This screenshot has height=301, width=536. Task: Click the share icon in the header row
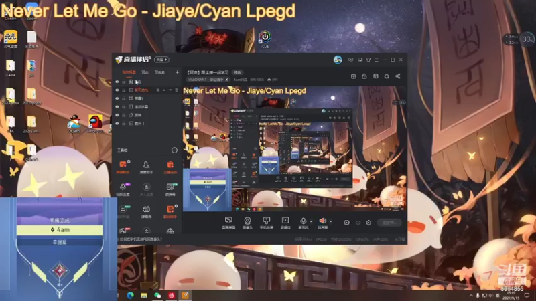click(x=398, y=76)
